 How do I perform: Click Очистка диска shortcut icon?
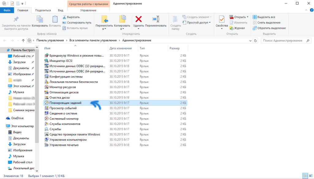tap(47, 98)
